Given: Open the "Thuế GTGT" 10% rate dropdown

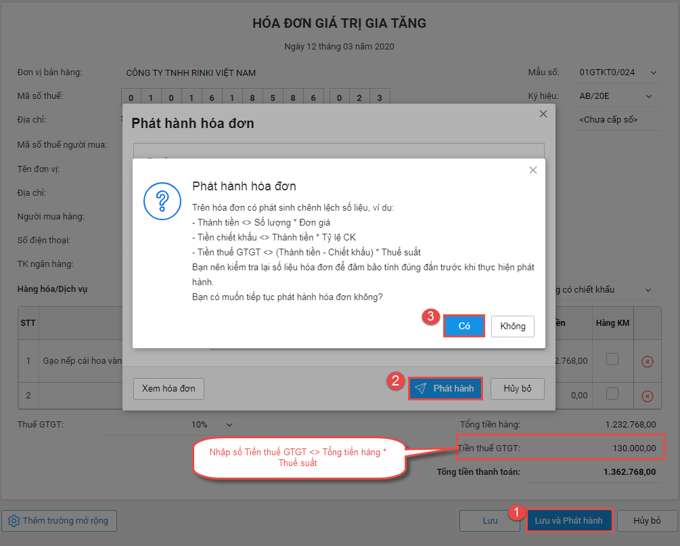Looking at the screenshot, I should coord(229,425).
